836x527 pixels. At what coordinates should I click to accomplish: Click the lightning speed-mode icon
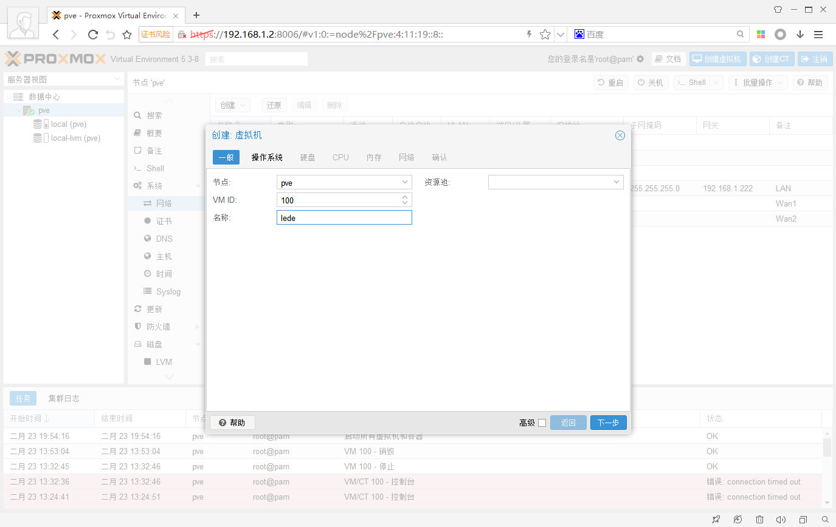click(529, 35)
